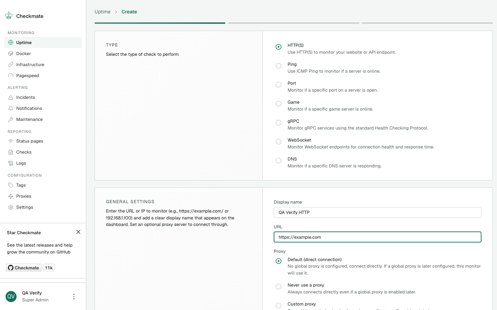Select the DNS monitor type
Image resolution: width=497 pixels, height=310 pixels.
point(279,161)
